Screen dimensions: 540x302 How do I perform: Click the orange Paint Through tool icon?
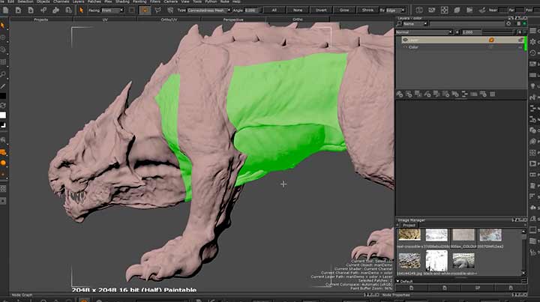click(3, 152)
